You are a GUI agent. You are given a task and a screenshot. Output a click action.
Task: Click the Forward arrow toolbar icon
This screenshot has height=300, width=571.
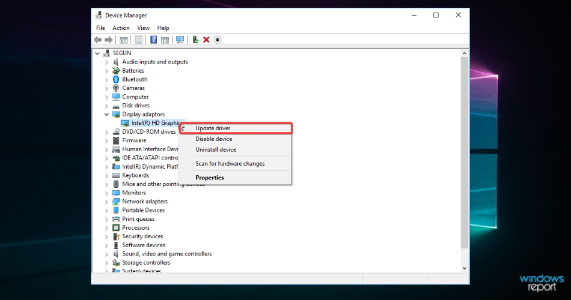point(109,40)
